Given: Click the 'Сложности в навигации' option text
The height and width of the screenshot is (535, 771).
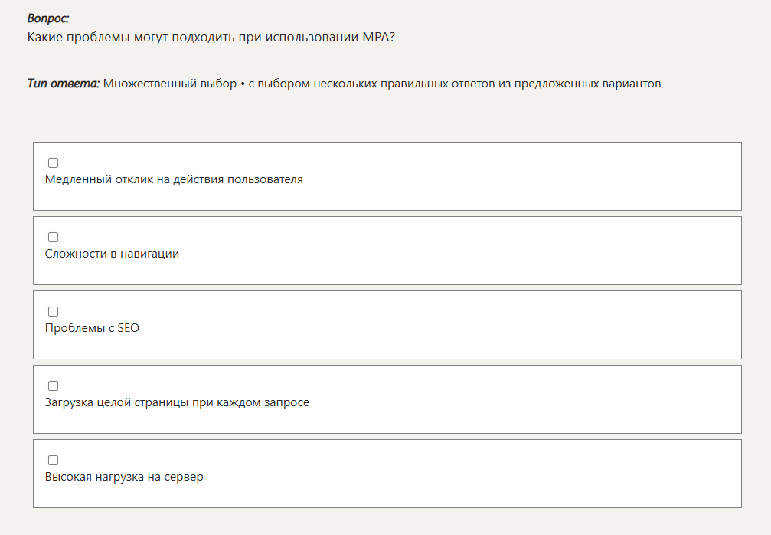Looking at the screenshot, I should tap(112, 254).
